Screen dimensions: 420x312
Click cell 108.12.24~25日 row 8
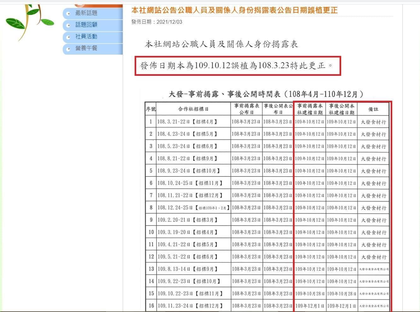coord(193,208)
